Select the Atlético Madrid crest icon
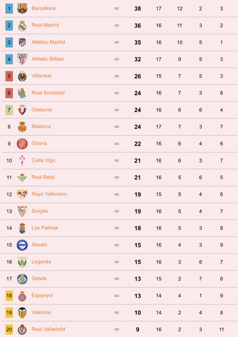The image size is (238, 337). pos(22,42)
